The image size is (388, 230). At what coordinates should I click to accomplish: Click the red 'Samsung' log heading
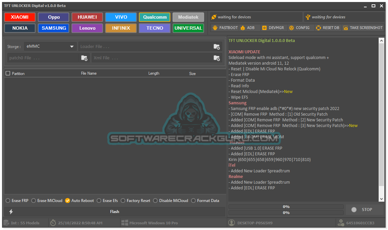[x=237, y=103]
